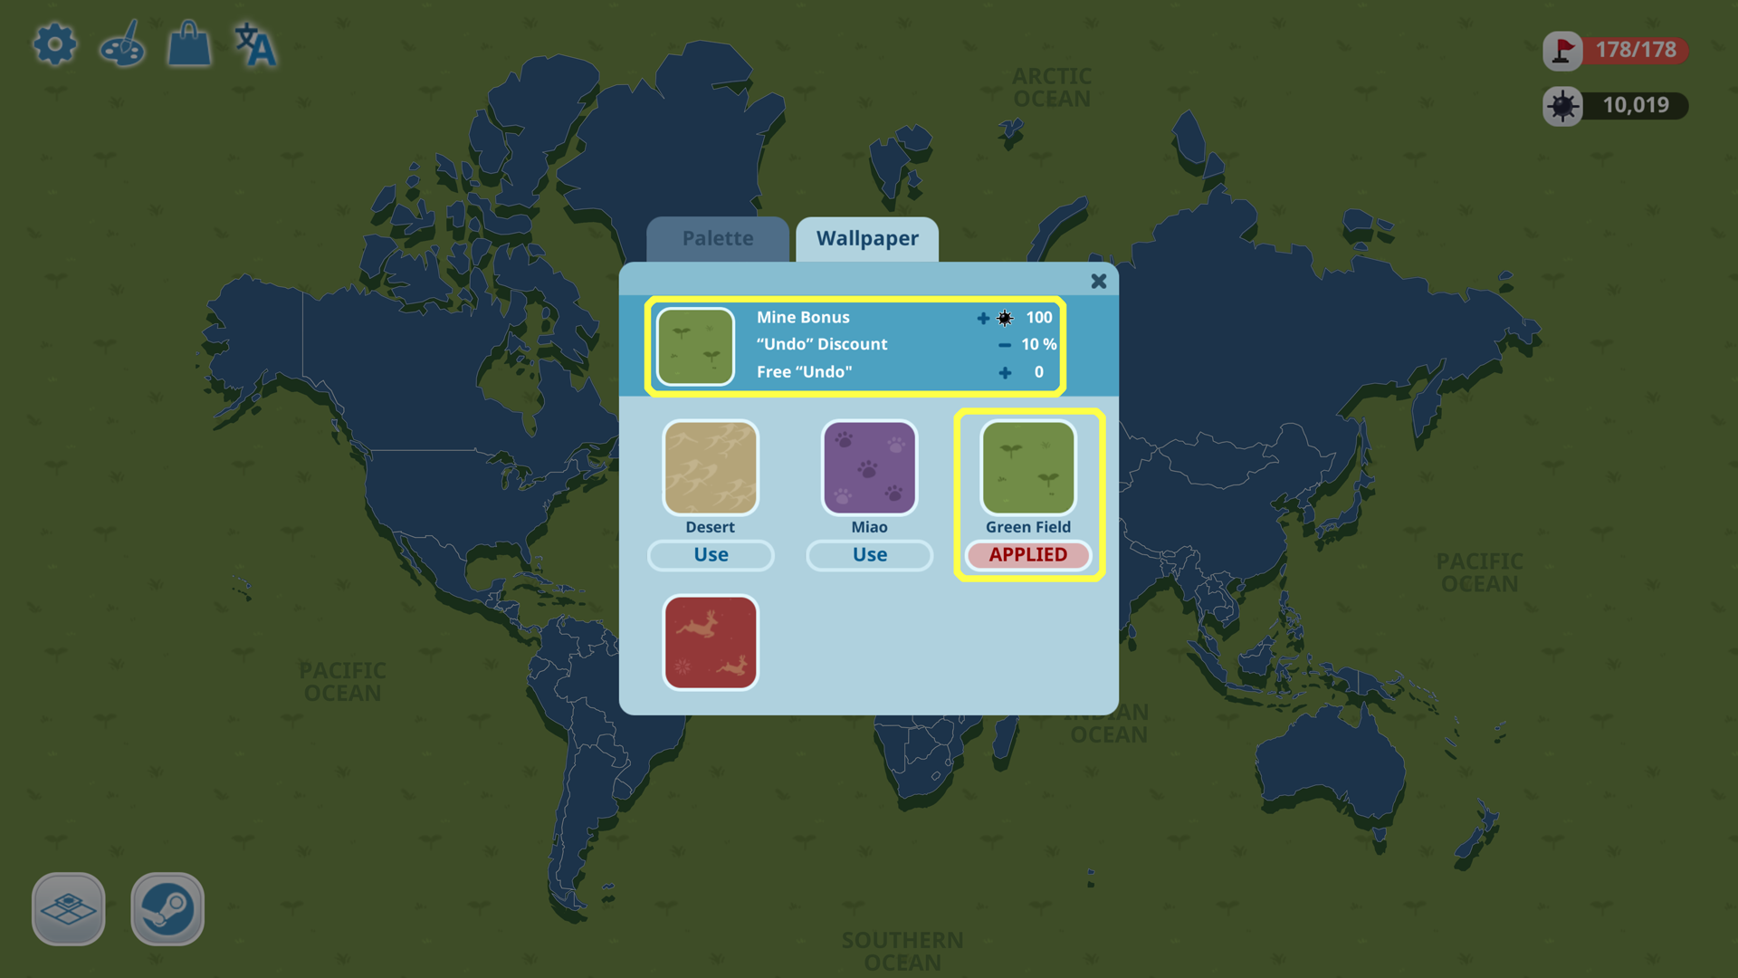Viewport: 1738px width, 978px height.
Task: Click the map layers icon button
Action: 69,908
